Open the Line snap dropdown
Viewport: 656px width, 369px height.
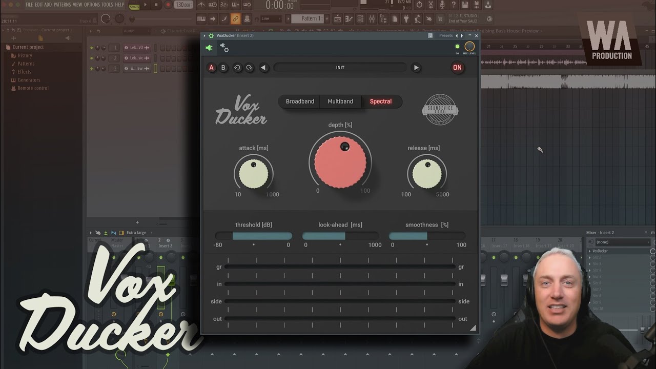point(270,18)
